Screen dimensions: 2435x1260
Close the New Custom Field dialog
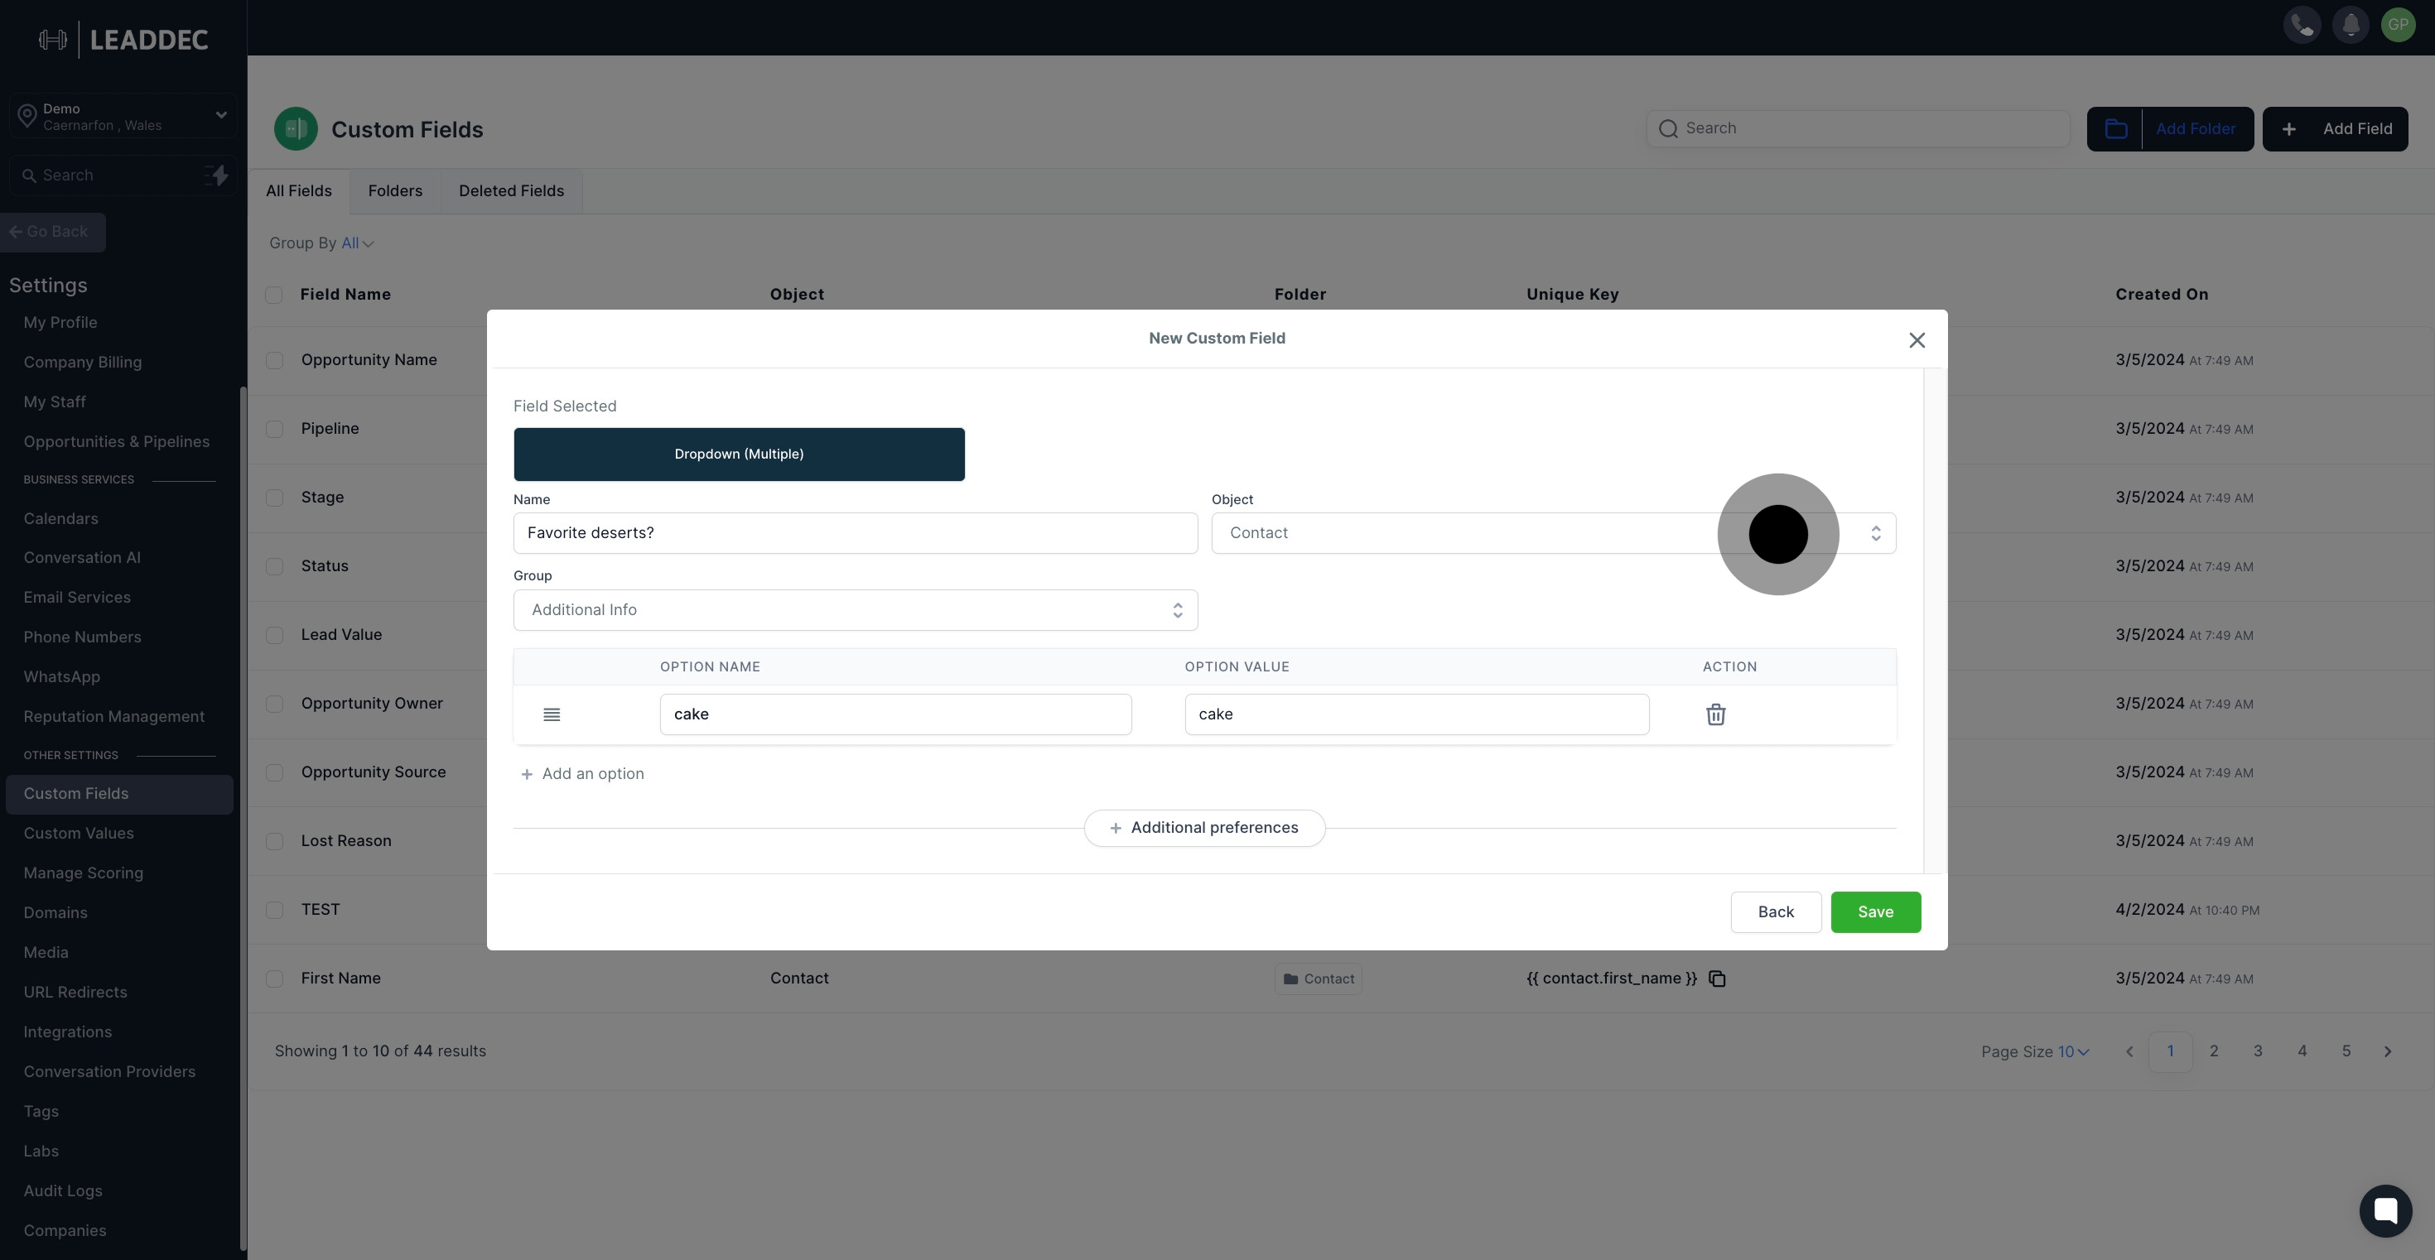point(1916,340)
